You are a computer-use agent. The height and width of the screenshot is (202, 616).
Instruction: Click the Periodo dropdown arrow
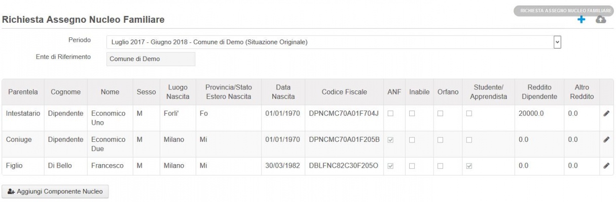coord(558,41)
